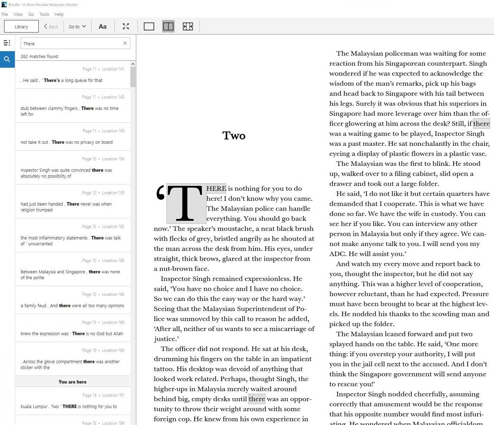This screenshot has width=494, height=425.
Task: Select auto fit columns view icon
Action: coord(188,27)
